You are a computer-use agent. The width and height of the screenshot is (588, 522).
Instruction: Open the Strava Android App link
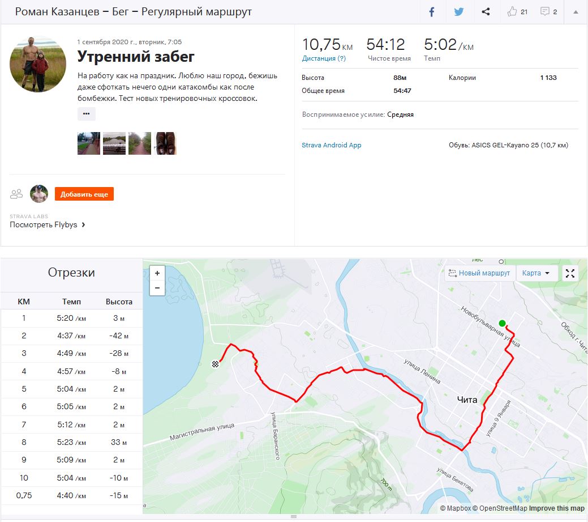(x=332, y=145)
